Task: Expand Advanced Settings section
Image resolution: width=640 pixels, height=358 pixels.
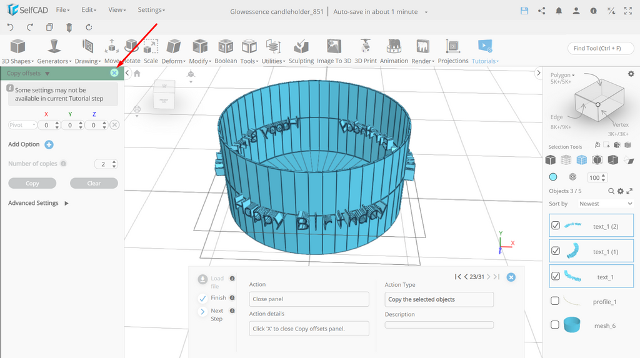Action: pyautogui.click(x=38, y=203)
